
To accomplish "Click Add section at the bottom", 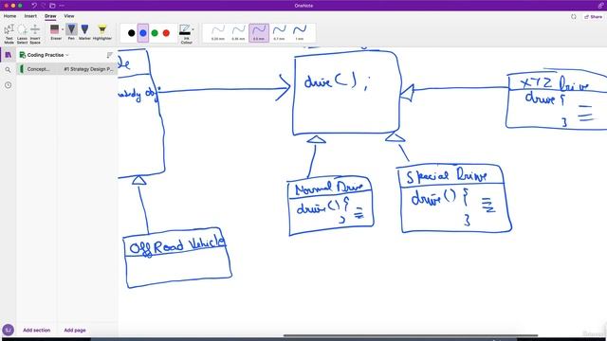I will [36, 331].
